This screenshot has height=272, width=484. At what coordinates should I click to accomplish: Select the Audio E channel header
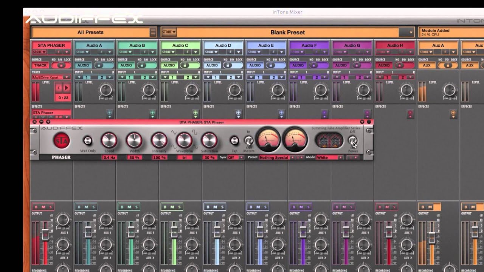click(x=266, y=45)
